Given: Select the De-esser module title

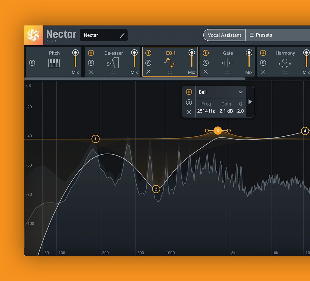Looking at the screenshot, I should point(113,53).
